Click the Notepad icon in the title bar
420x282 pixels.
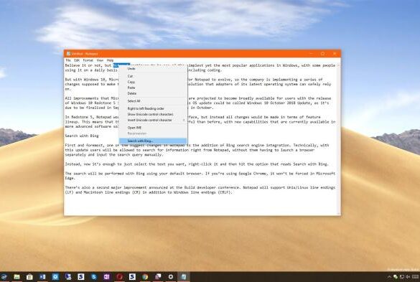pyautogui.click(x=68, y=54)
